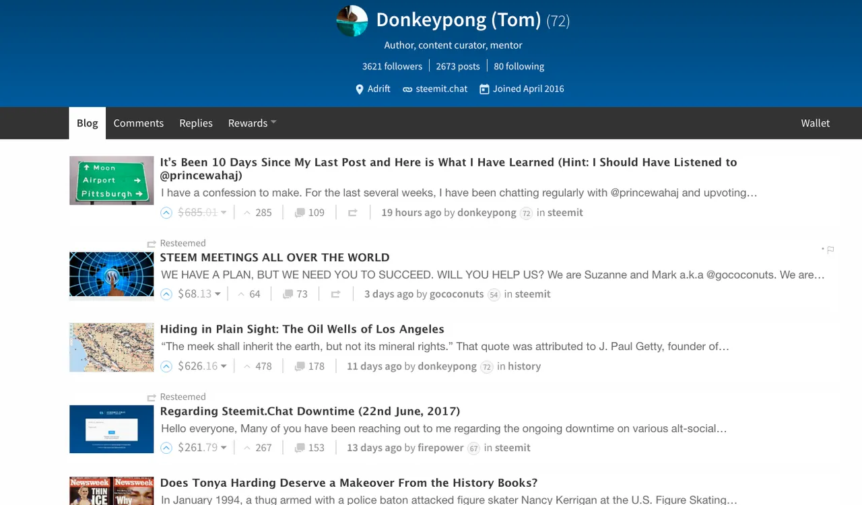Open the Newsweek covers thumbnail

click(x=111, y=491)
